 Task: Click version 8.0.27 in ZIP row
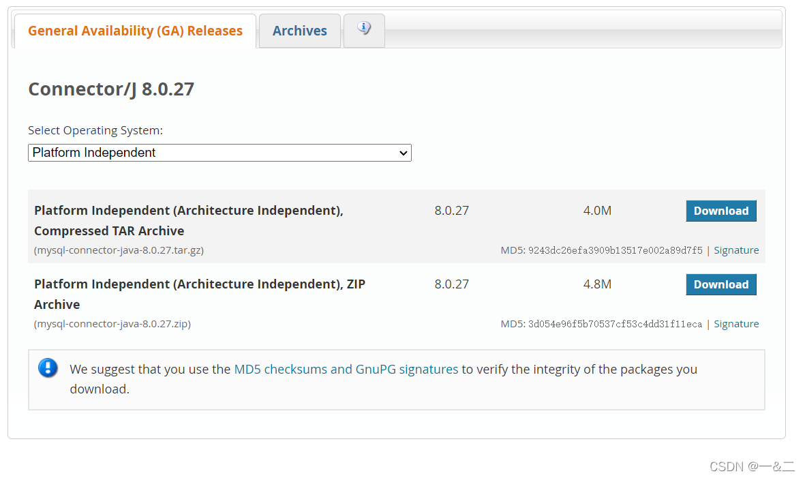pos(452,284)
